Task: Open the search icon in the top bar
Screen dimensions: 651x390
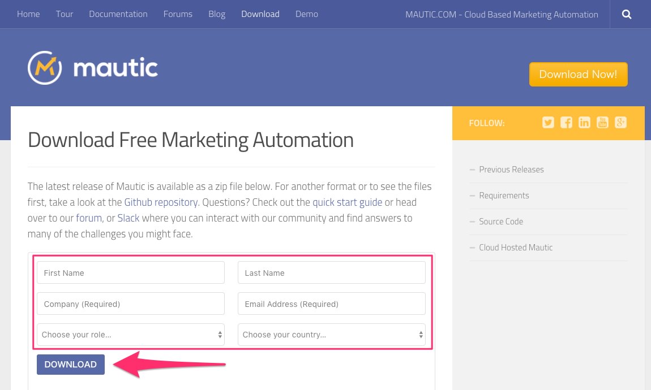Action: tap(627, 15)
